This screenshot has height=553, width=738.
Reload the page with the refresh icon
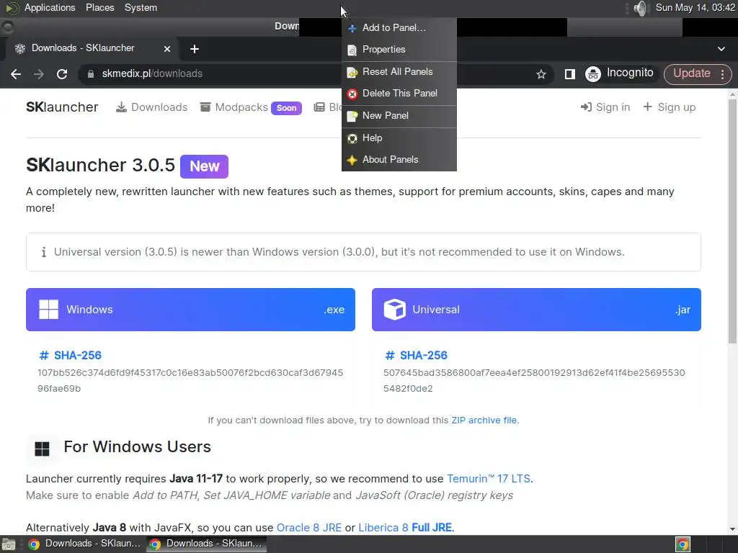click(x=62, y=74)
